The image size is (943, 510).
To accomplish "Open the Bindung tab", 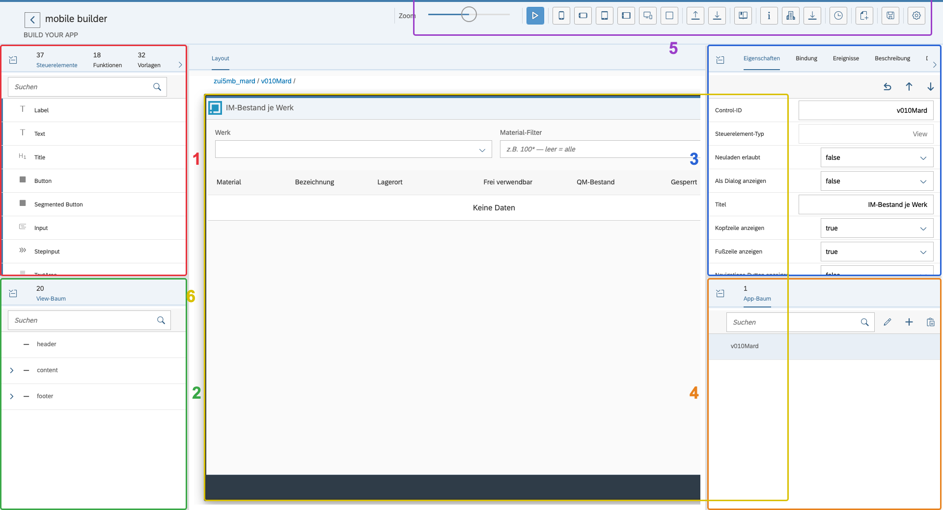I will pyautogui.click(x=806, y=58).
